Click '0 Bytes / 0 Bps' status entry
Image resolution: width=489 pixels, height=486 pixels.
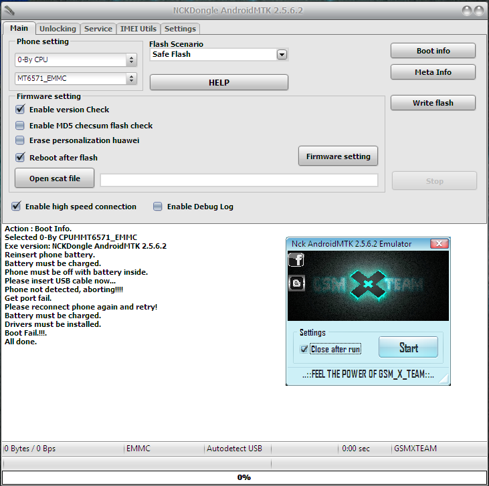(30, 449)
